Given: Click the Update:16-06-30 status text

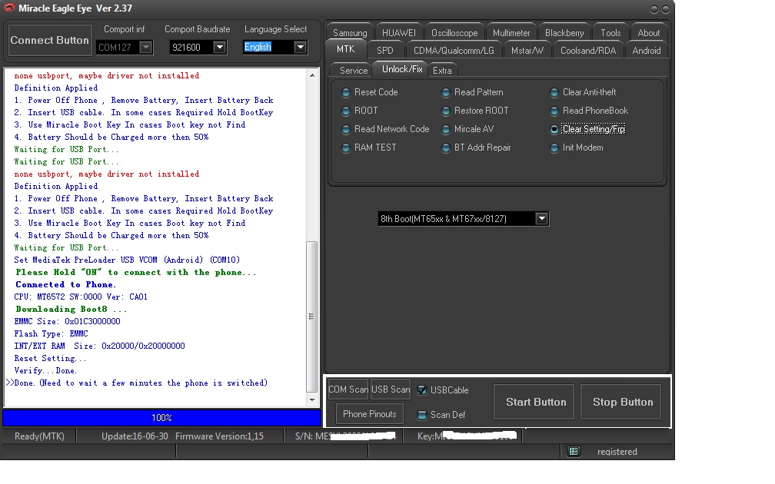Looking at the screenshot, I should coord(135,436).
